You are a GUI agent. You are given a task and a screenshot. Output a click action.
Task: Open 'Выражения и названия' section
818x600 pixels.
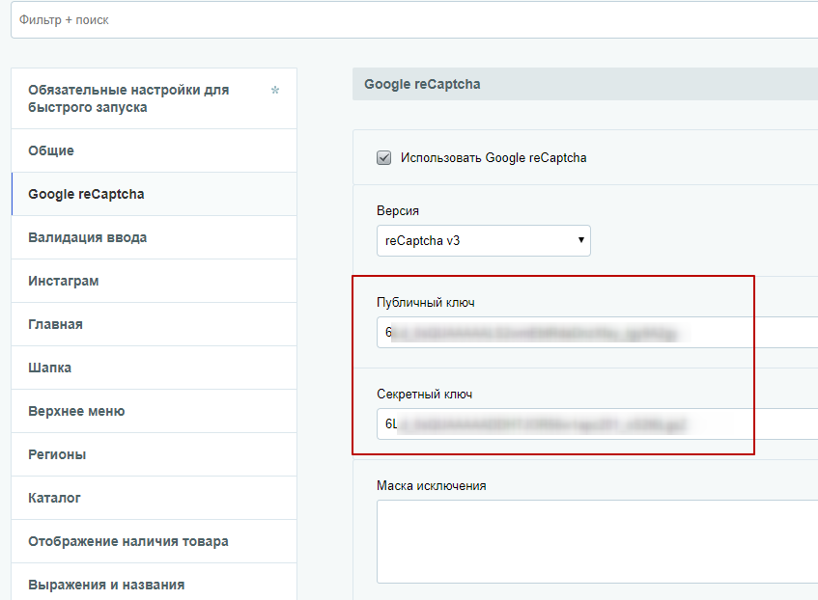154,584
